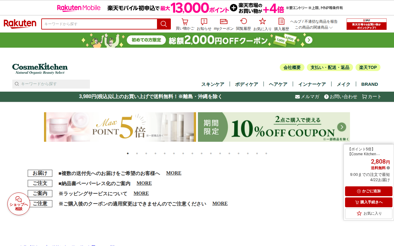Image resolution: width=394 pixels, height=246 pixels.
Task: Open the Max POINT 5倍 banner
Action: click(120, 127)
